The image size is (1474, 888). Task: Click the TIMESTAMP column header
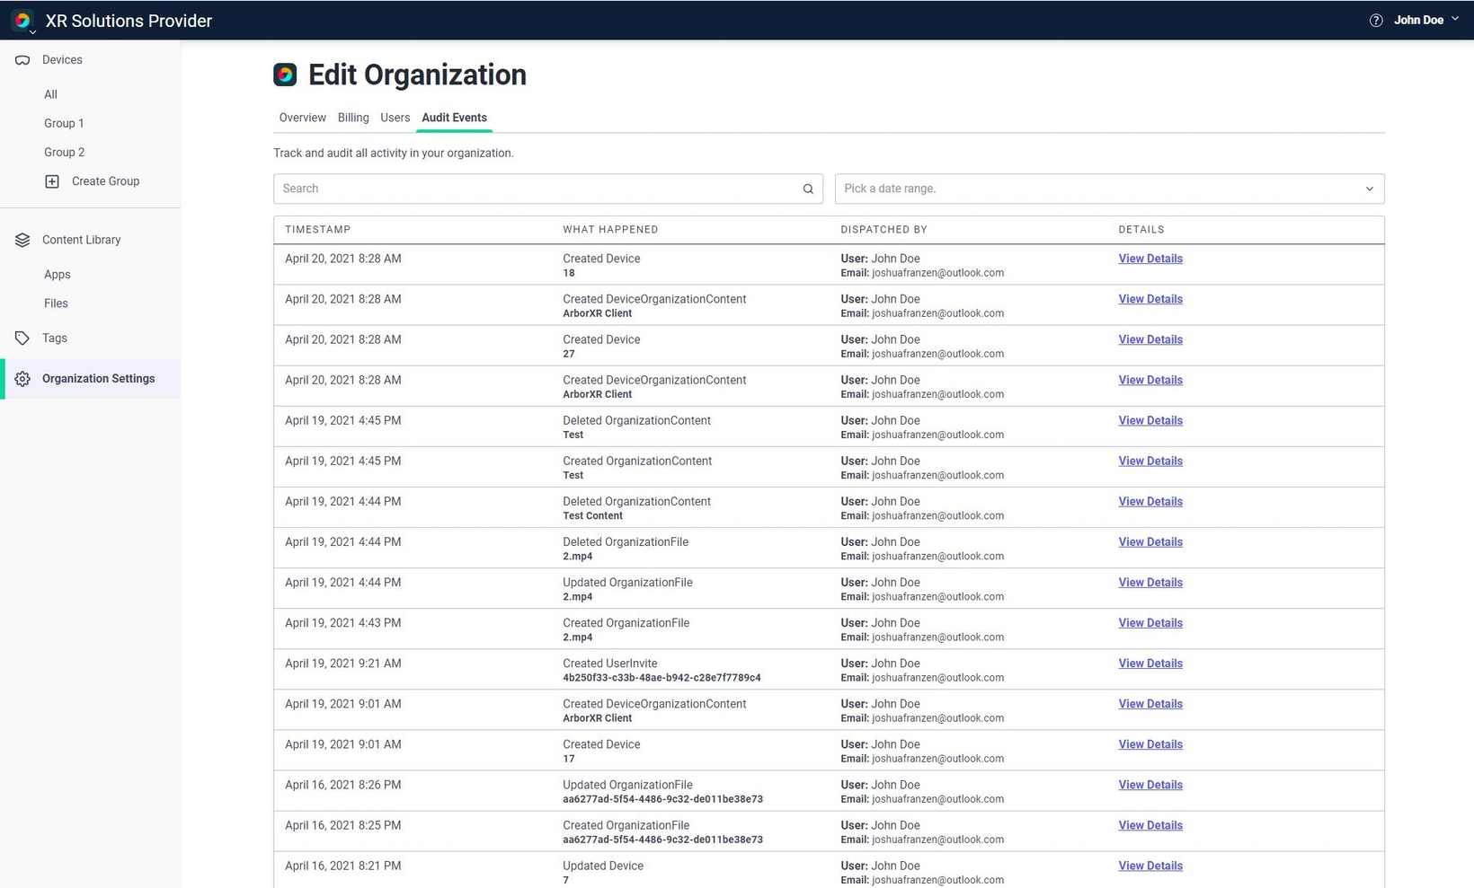pos(317,230)
